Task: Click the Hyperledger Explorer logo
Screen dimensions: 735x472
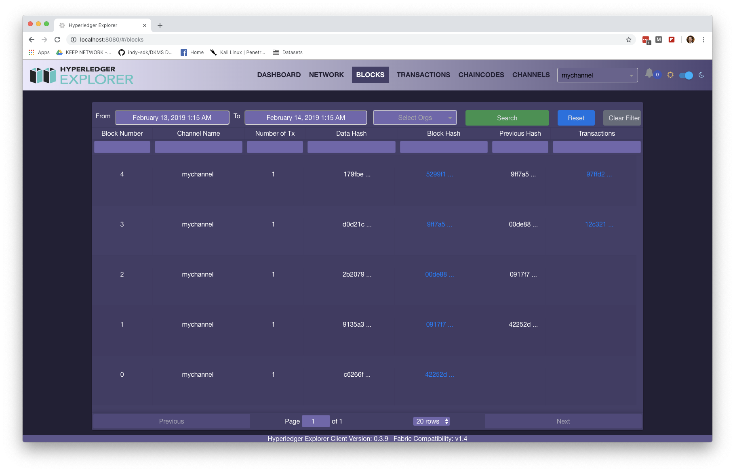Action: pyautogui.click(x=81, y=75)
